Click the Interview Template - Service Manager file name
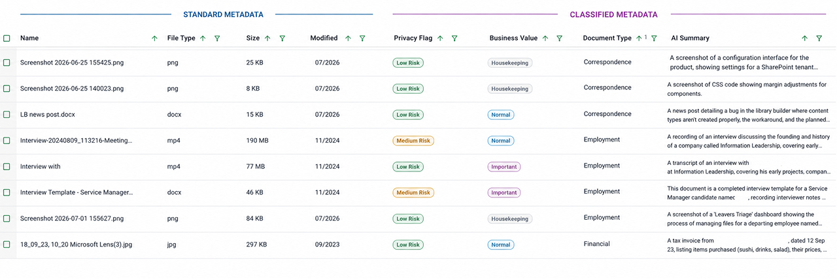This screenshot has height=279, width=837. coord(77,192)
